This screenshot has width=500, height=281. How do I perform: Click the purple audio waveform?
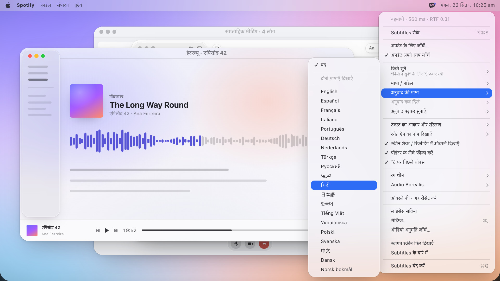click(135, 141)
